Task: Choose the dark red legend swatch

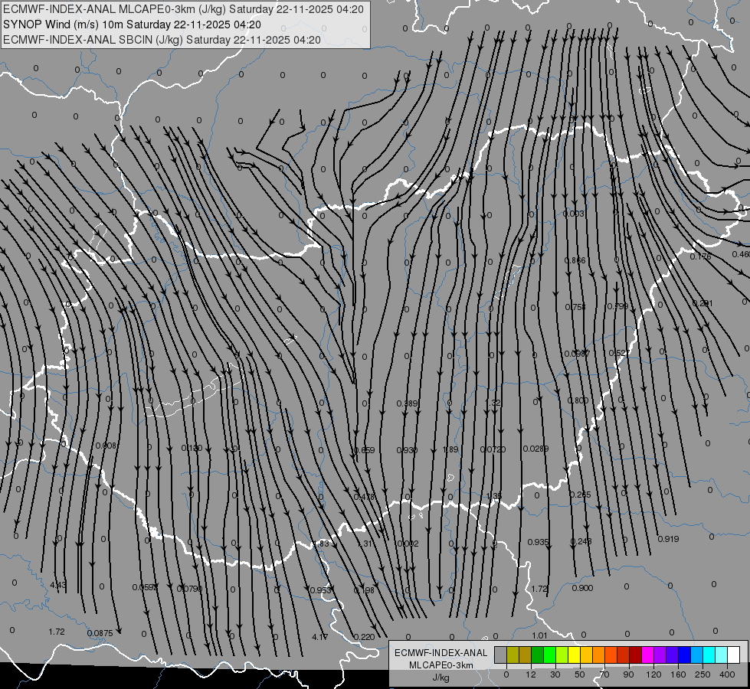Action: (x=635, y=655)
